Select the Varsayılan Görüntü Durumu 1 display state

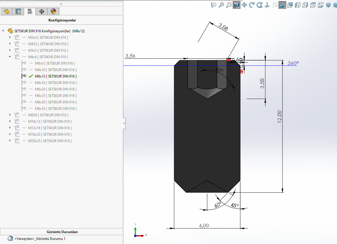coord(40,239)
